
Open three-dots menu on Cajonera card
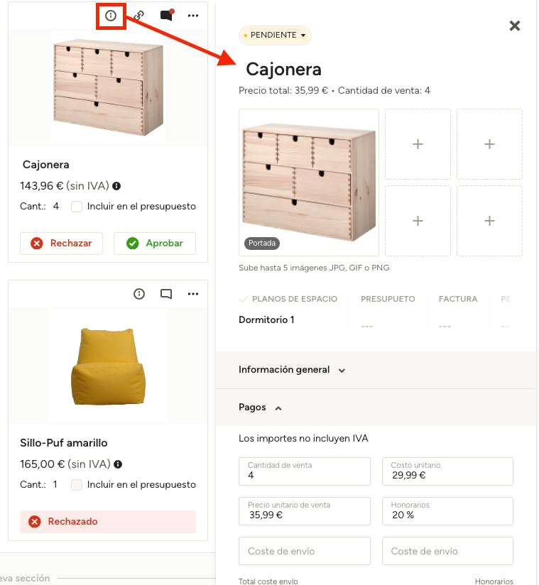[193, 15]
